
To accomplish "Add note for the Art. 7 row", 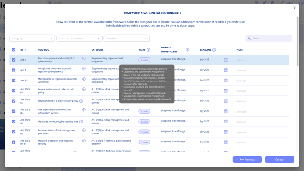I will click(x=241, y=60).
